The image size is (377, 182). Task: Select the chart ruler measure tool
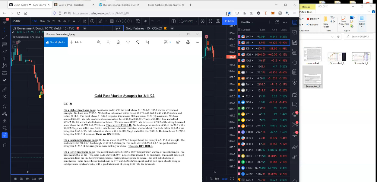click(x=5, y=90)
